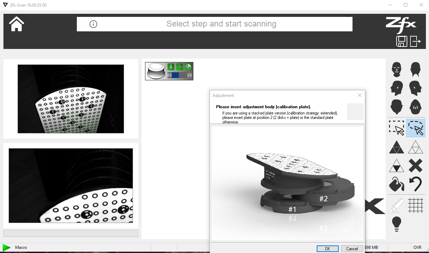This screenshot has height=253, width=429.
Task: Select the lasso selection tool
Action: [x=416, y=128]
